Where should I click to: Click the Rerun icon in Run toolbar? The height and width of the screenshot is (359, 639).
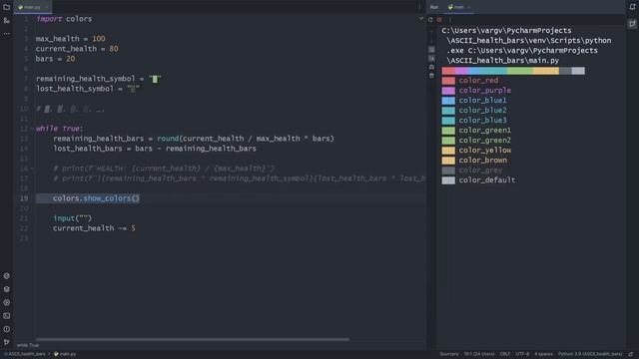point(430,20)
